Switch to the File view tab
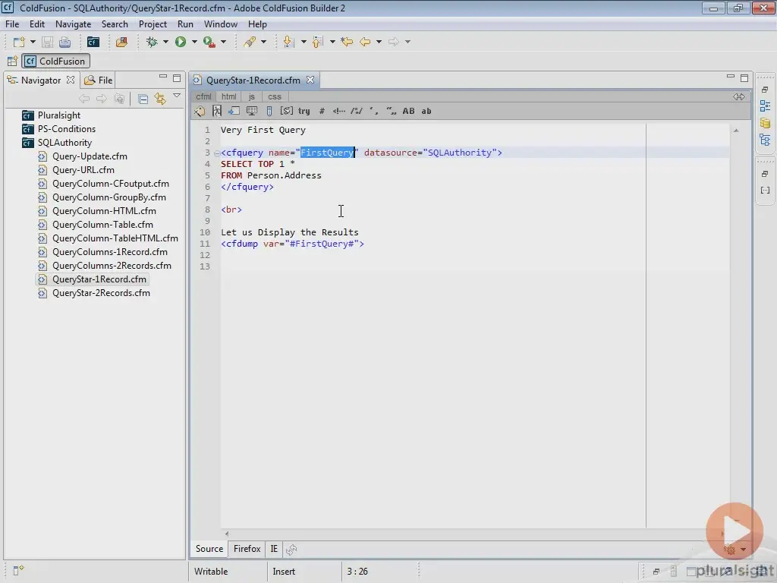Viewport: 777px width, 583px height. (x=99, y=80)
